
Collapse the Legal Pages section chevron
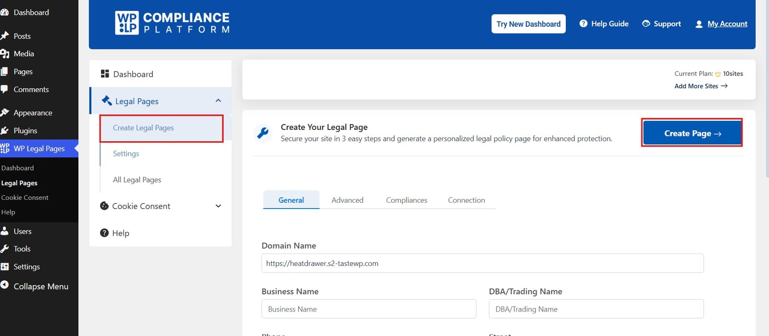coord(218,101)
